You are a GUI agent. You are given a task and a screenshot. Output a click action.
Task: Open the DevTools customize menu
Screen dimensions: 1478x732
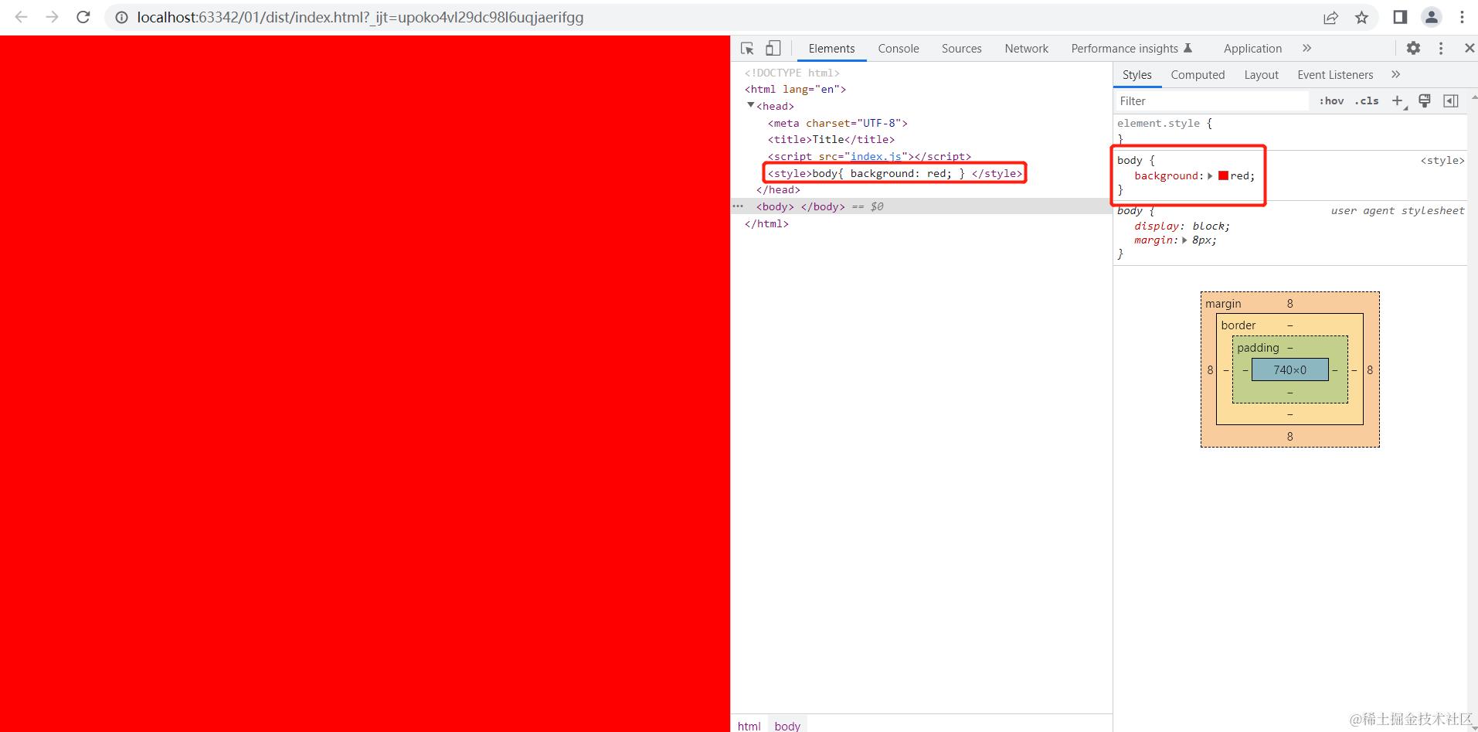click(1441, 48)
